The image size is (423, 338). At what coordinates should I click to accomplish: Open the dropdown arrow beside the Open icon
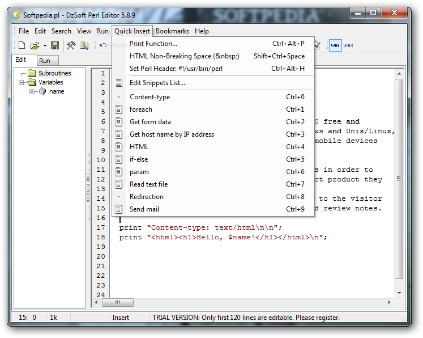[x=45, y=45]
